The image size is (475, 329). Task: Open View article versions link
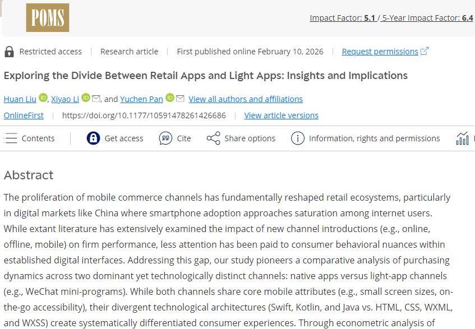pos(281,115)
